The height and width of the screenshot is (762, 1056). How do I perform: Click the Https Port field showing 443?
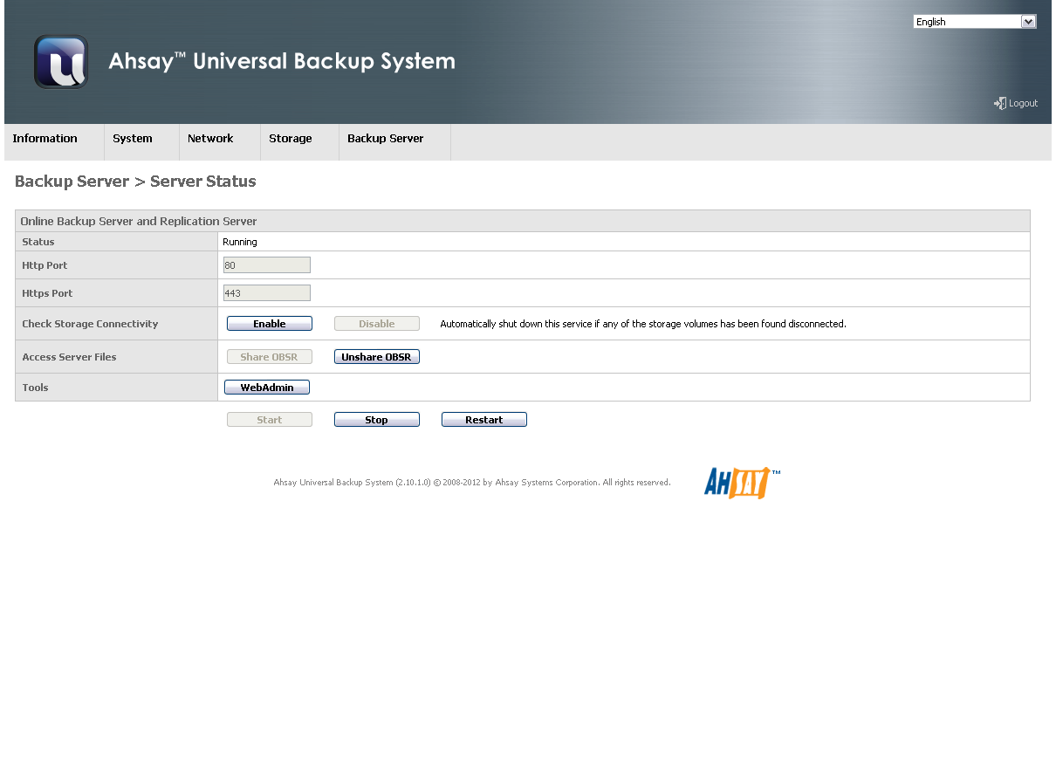(267, 293)
